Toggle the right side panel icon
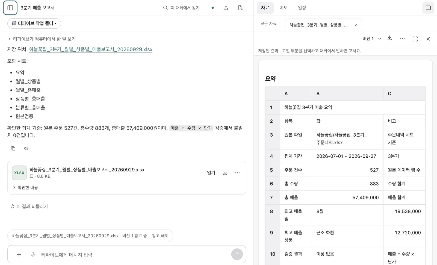The image size is (437, 265). tap(428, 8)
